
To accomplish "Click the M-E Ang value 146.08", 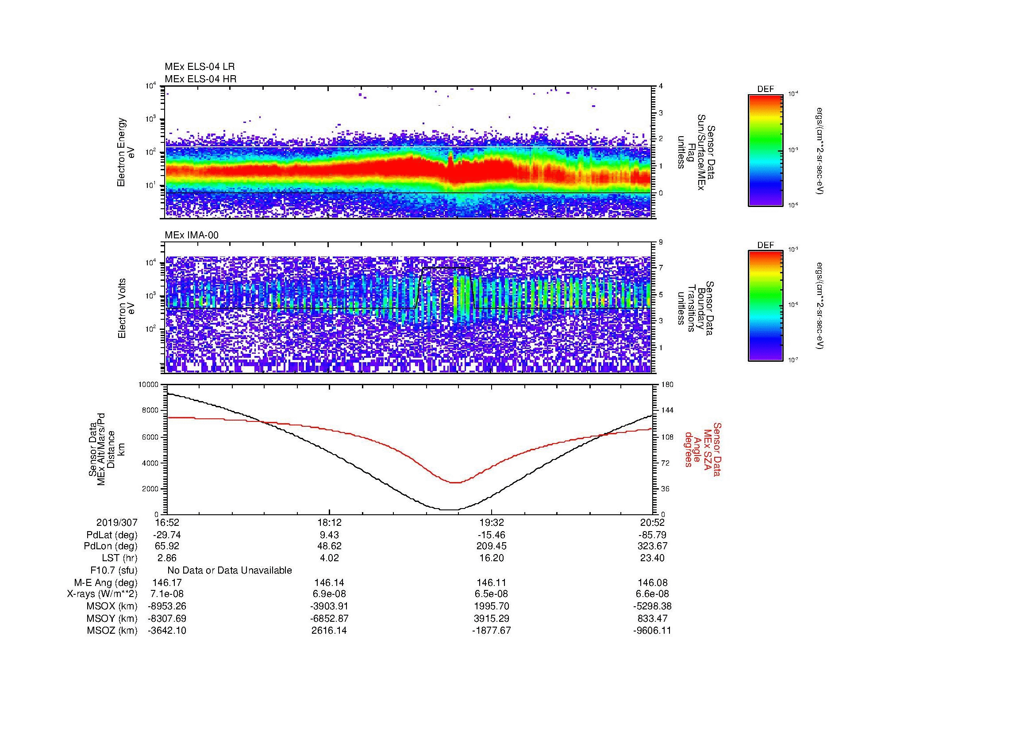I will click(652, 583).
